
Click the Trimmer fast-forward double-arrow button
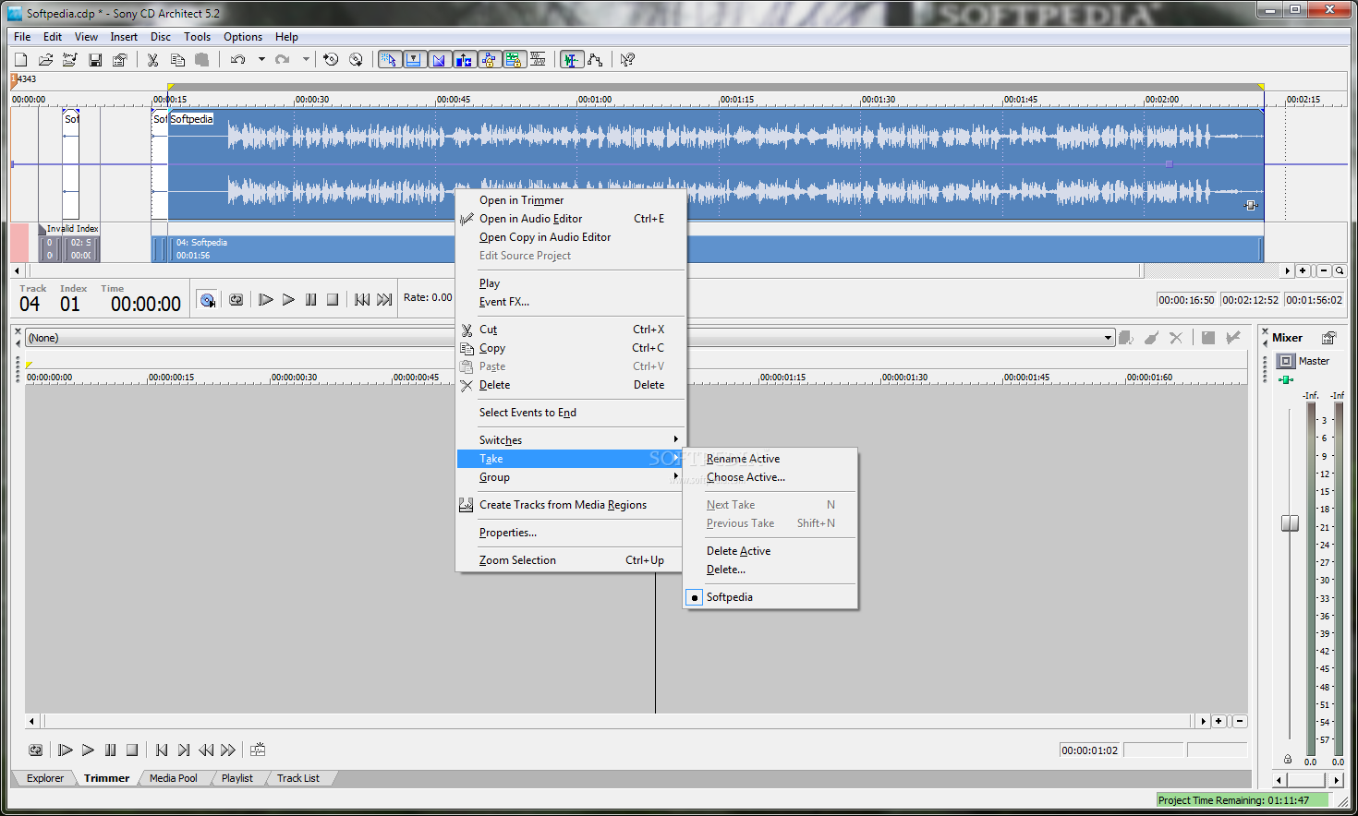[228, 750]
